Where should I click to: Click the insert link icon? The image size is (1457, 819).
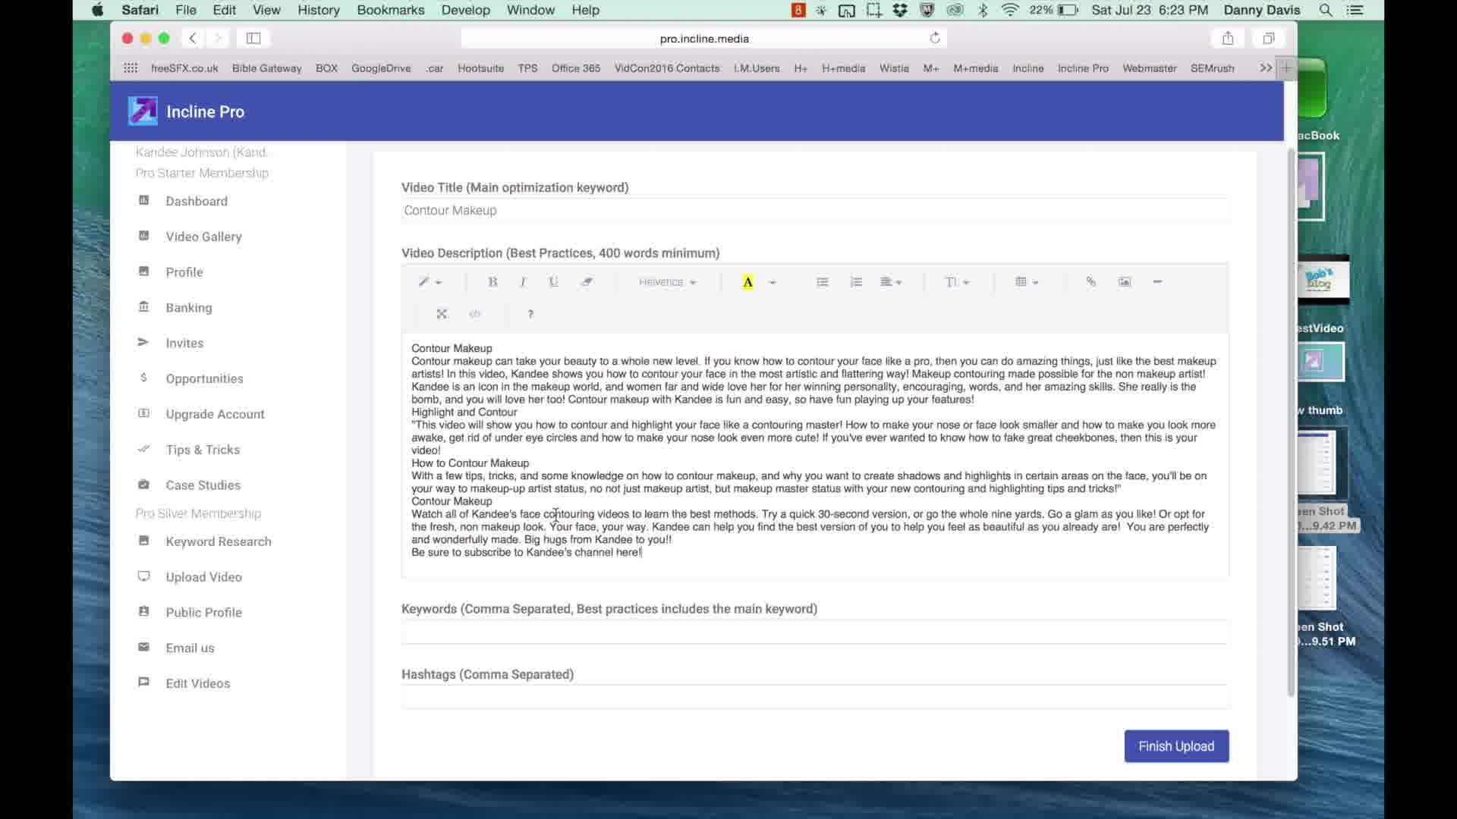(1090, 282)
